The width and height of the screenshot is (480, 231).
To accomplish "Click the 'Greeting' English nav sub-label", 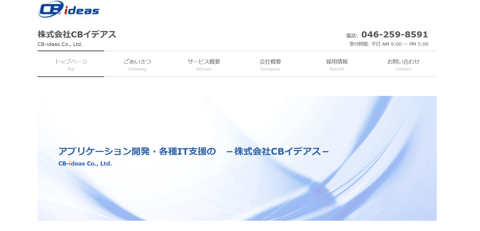I will (x=137, y=69).
